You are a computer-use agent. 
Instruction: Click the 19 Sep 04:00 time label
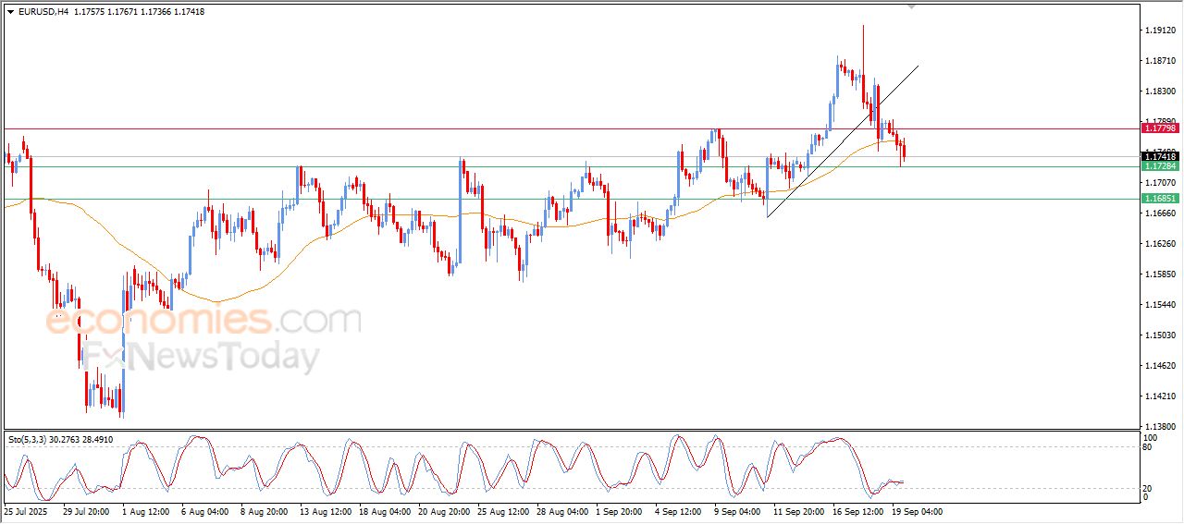pyautogui.click(x=917, y=510)
